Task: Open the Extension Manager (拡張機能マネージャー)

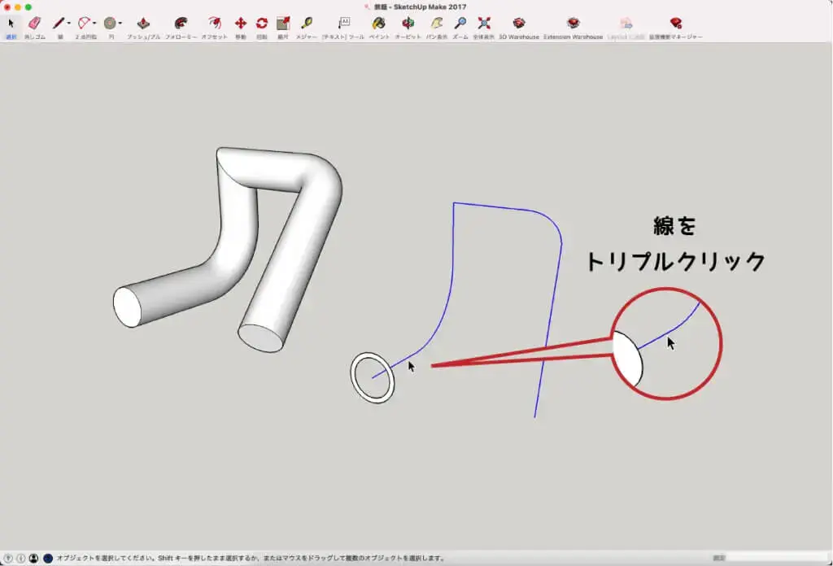Action: coord(675,24)
